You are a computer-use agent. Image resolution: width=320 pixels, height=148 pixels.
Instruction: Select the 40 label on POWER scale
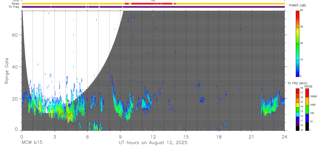click(x=301, y=10)
